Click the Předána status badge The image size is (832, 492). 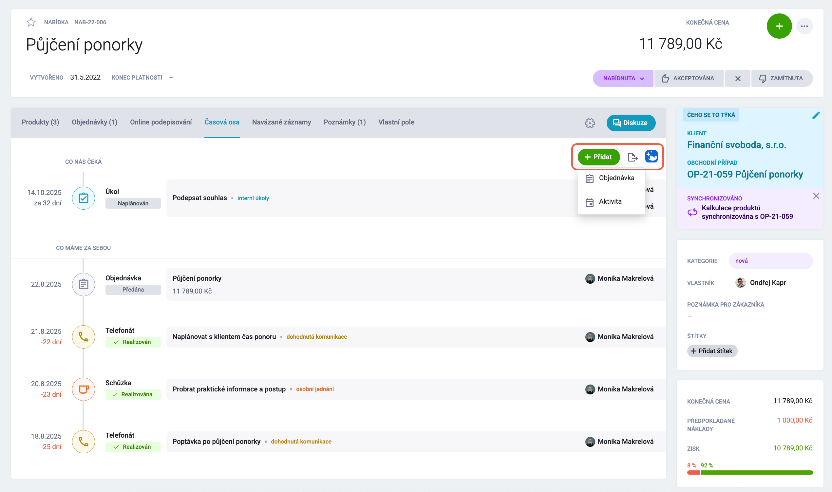point(133,290)
